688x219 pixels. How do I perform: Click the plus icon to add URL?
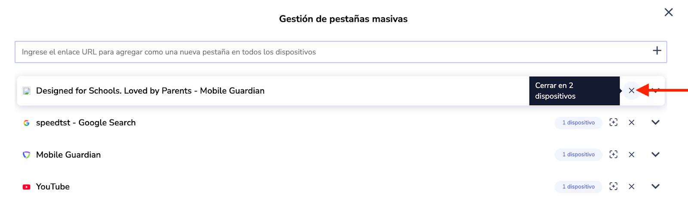(657, 51)
